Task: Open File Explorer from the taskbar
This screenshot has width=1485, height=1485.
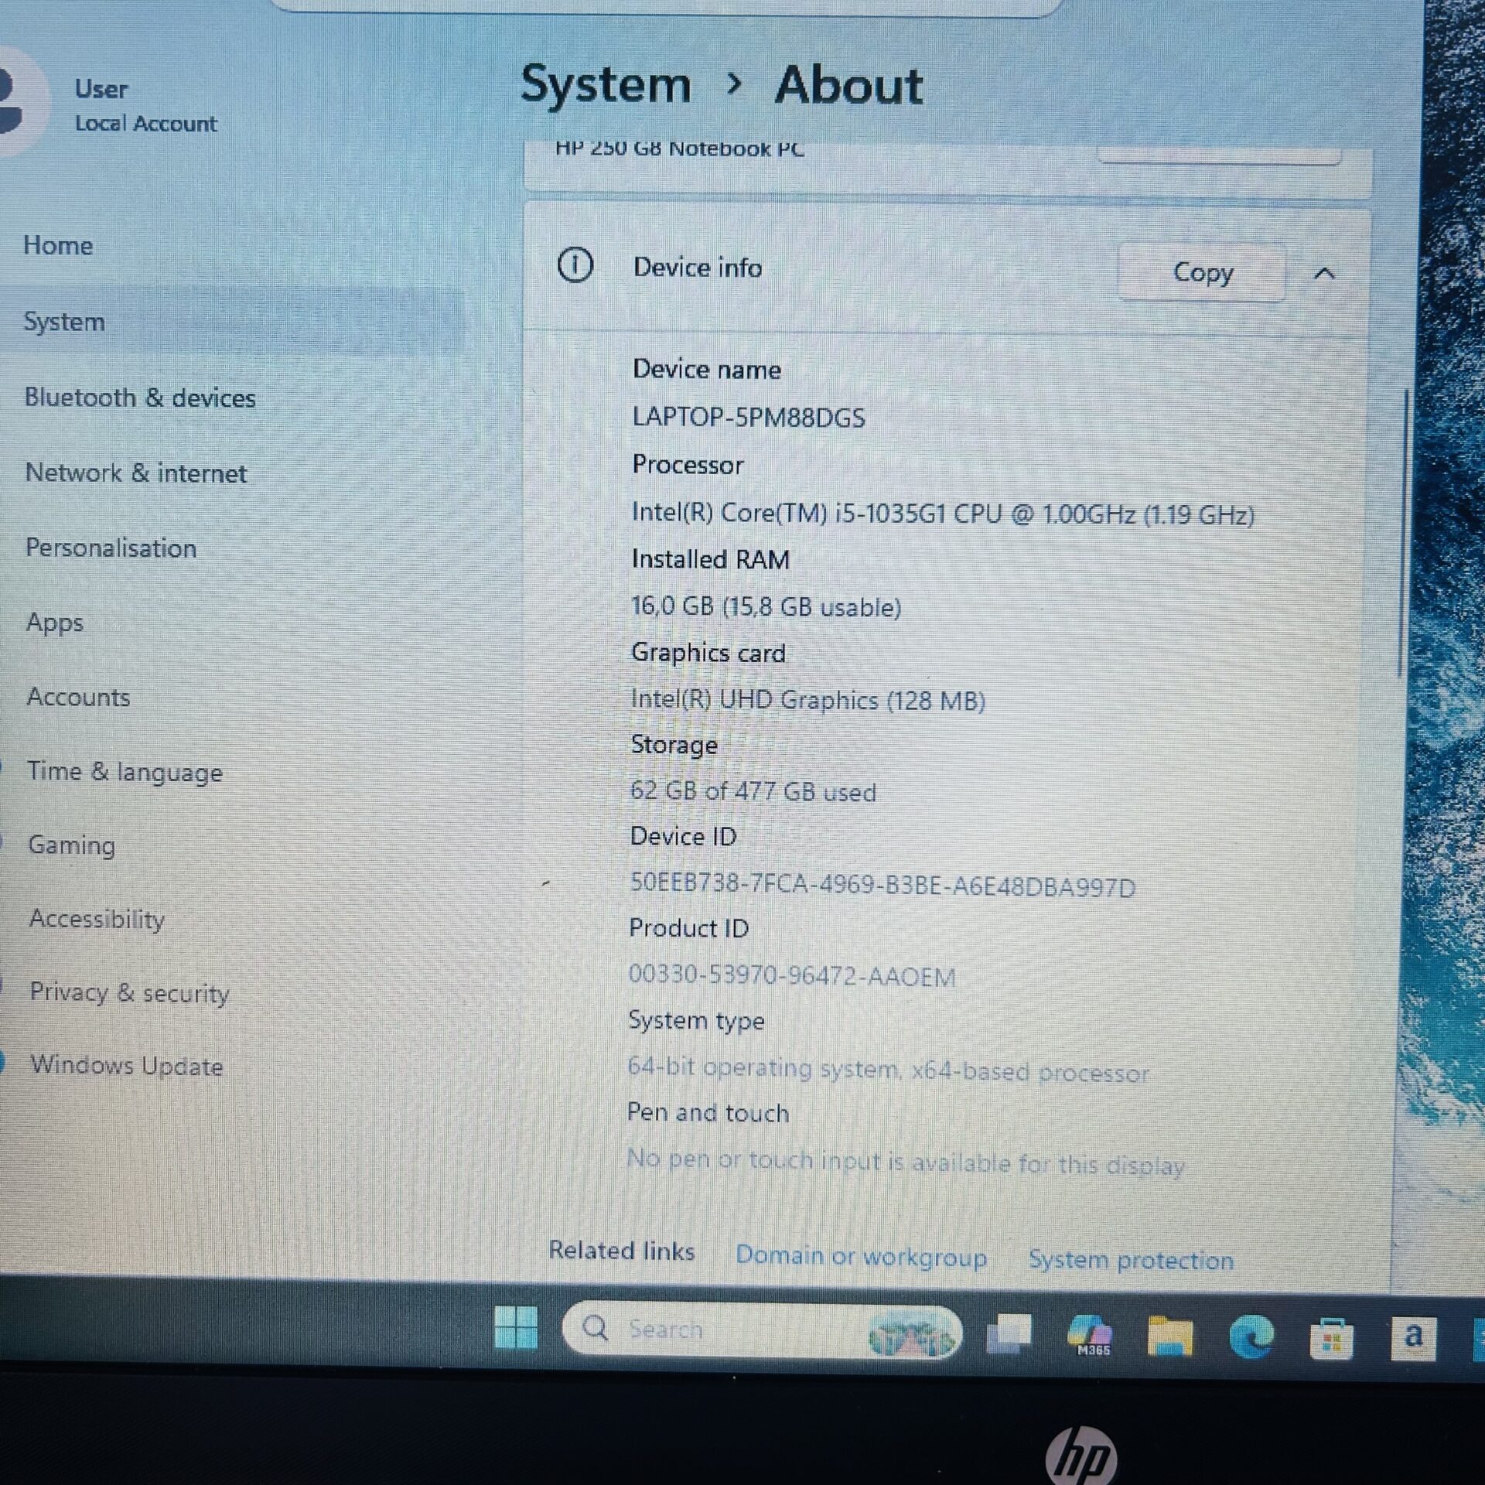Action: (x=1169, y=1336)
